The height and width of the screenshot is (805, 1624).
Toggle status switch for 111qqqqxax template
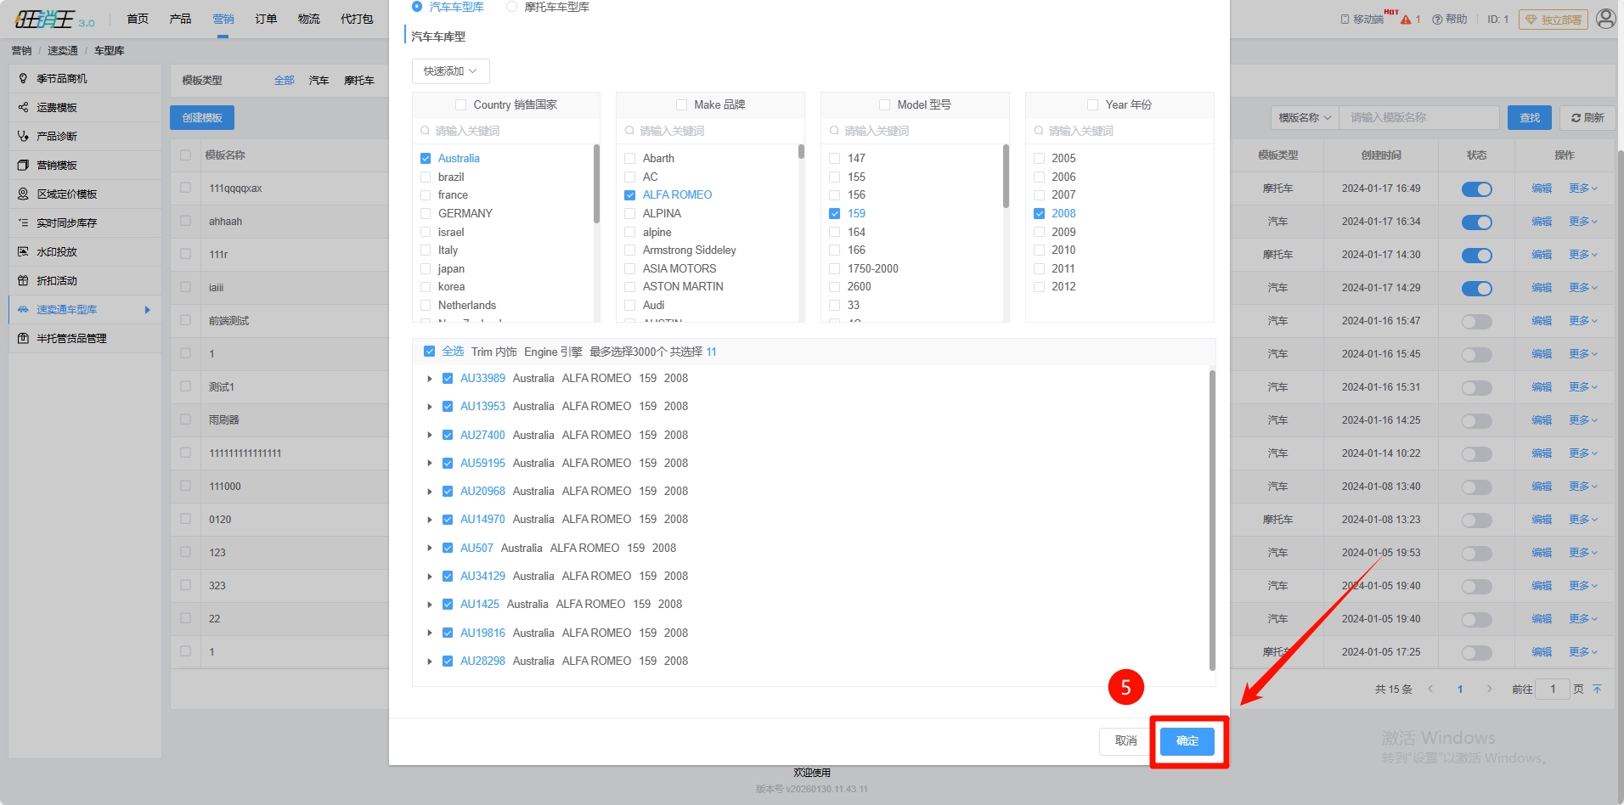pyautogui.click(x=1476, y=189)
